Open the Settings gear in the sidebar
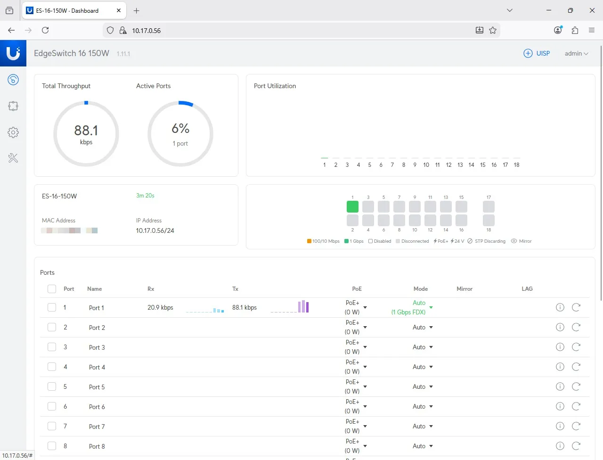603x460 pixels. (x=13, y=132)
